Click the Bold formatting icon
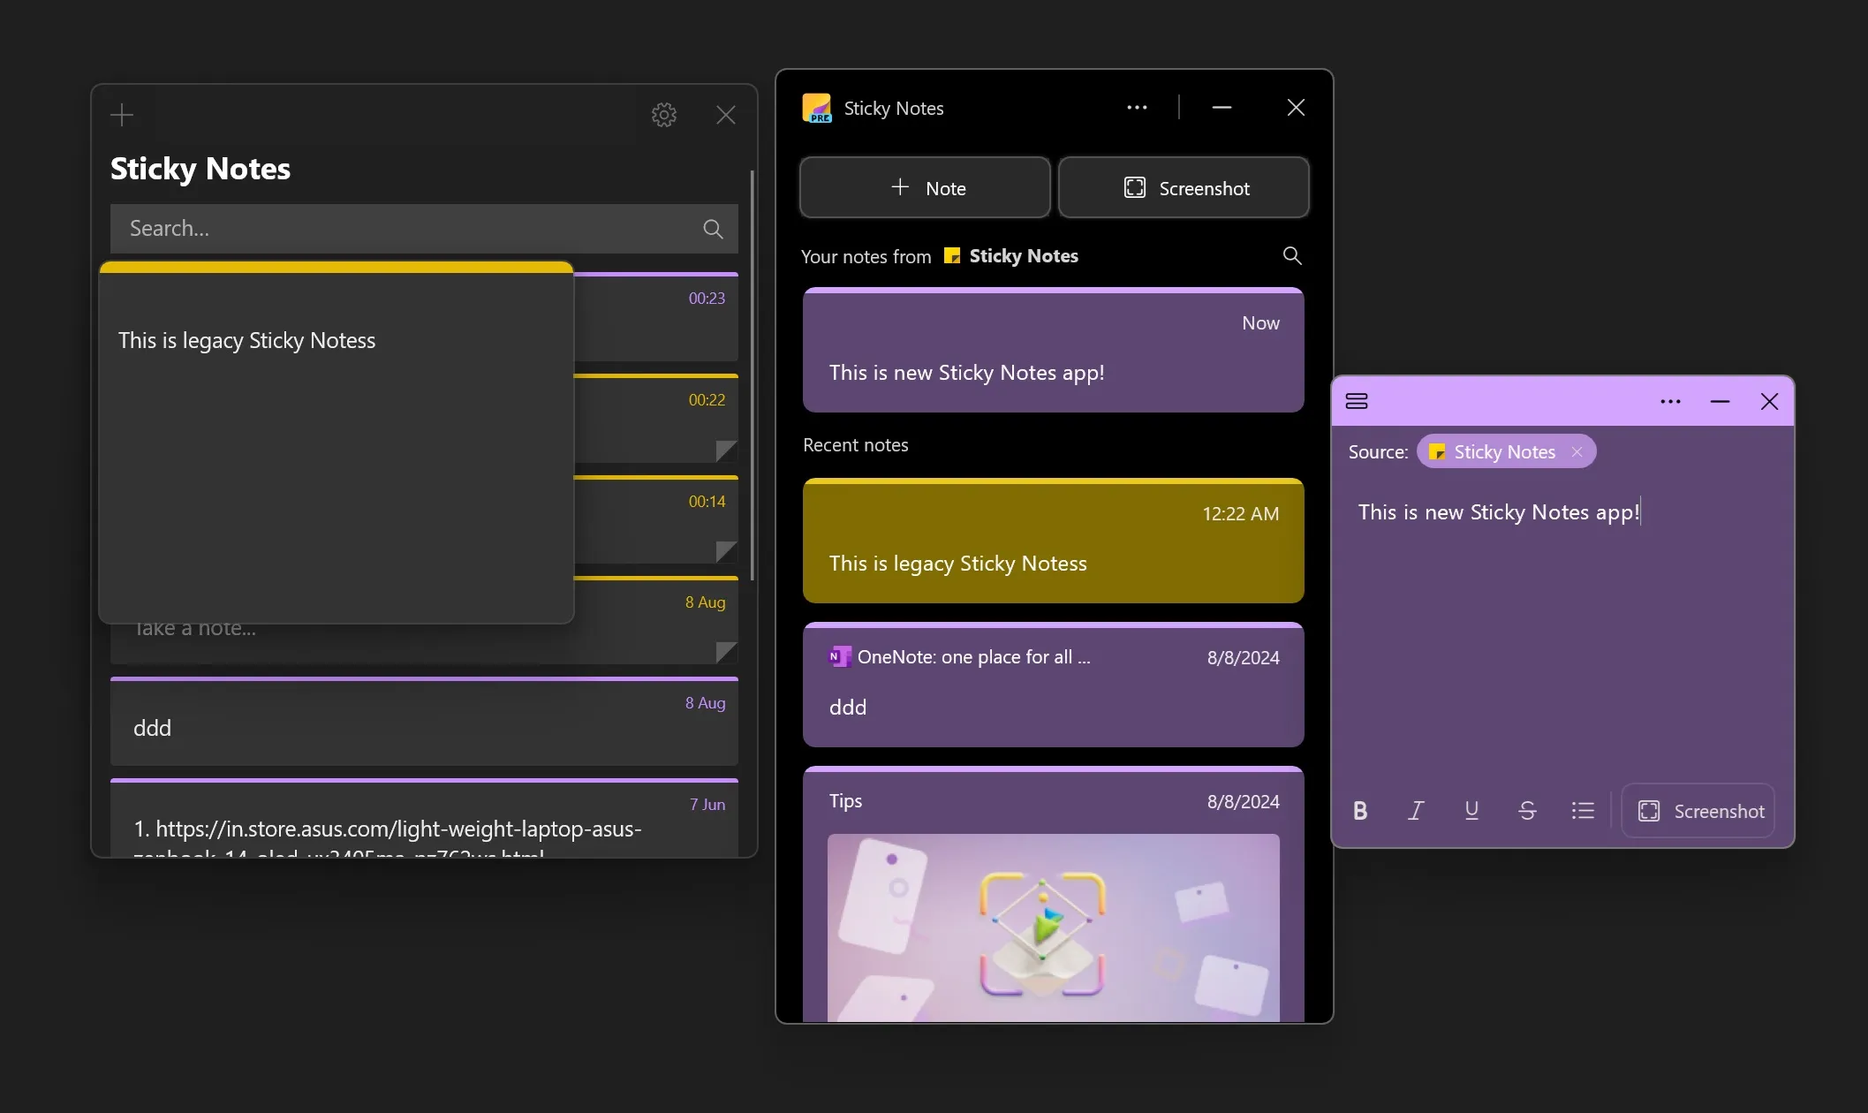This screenshot has width=1868, height=1113. click(1359, 809)
